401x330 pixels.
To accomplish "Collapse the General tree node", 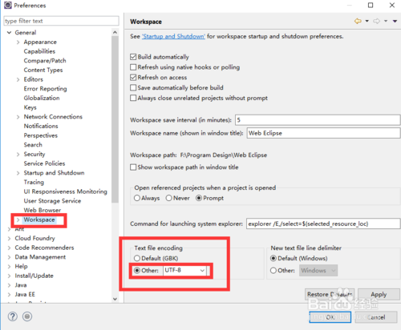I will [x=9, y=33].
